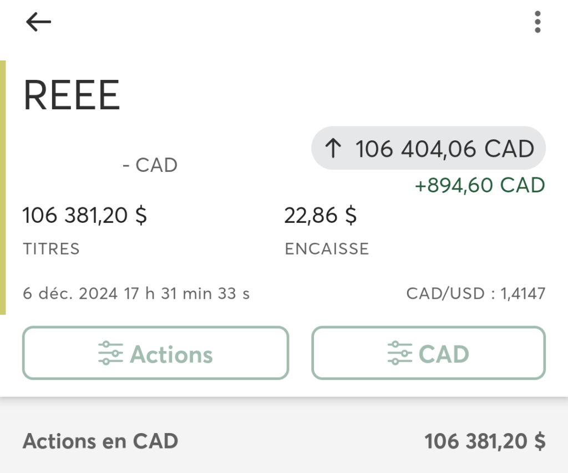Open the Actions filter button
The height and width of the screenshot is (473, 568).
tap(156, 353)
